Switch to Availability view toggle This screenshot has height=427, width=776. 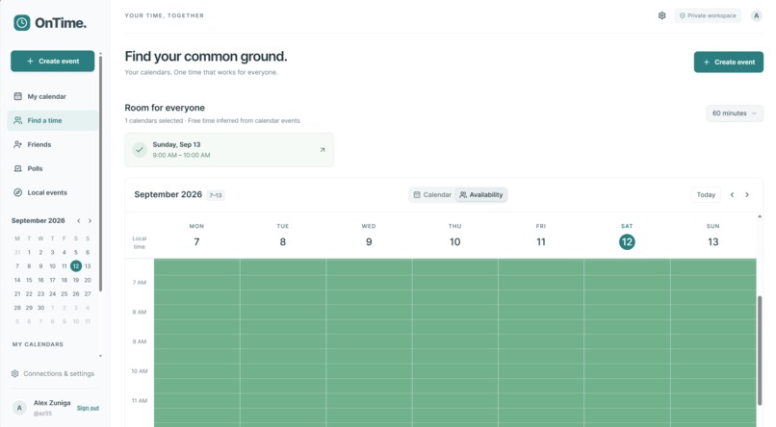pyautogui.click(x=481, y=194)
